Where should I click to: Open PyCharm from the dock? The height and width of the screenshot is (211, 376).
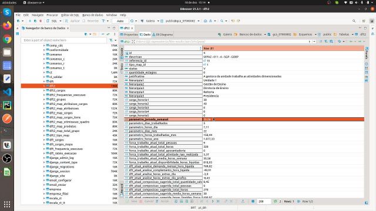7,105
